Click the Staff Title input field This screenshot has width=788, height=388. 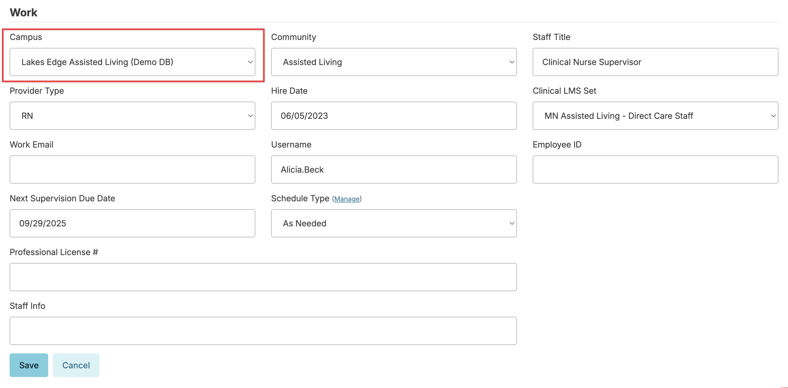click(x=655, y=62)
